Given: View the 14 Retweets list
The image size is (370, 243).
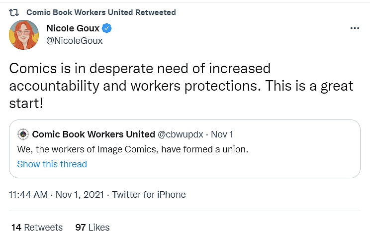Looking at the screenshot, I should pos(37,227).
